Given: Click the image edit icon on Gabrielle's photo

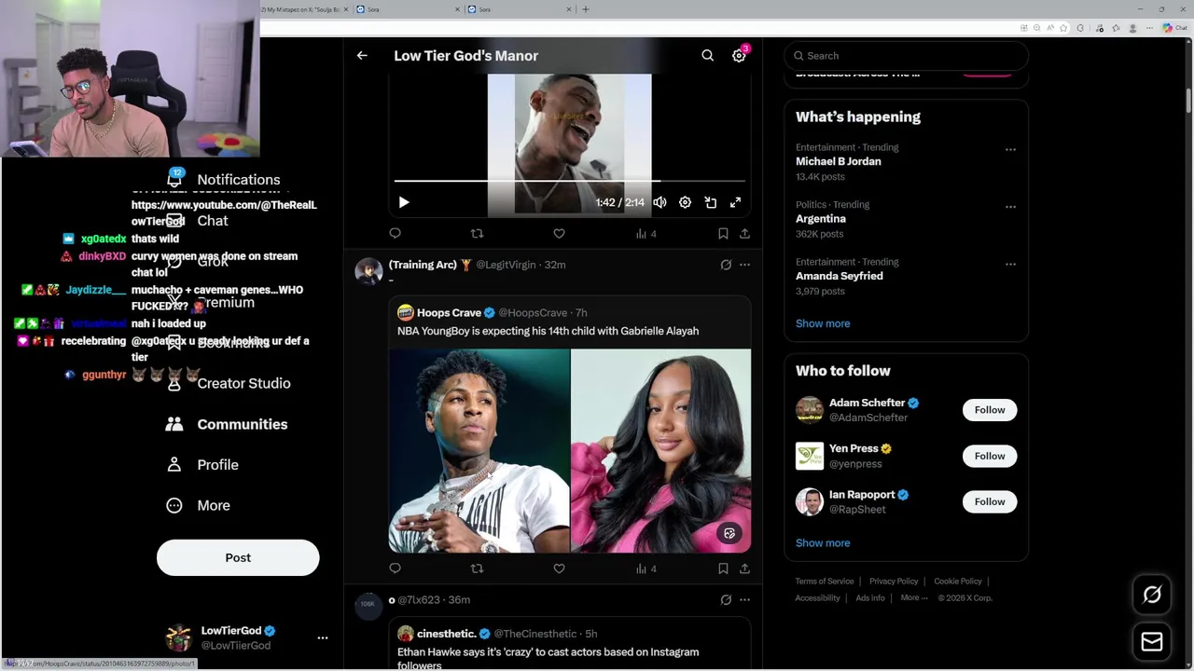Looking at the screenshot, I should (x=729, y=533).
